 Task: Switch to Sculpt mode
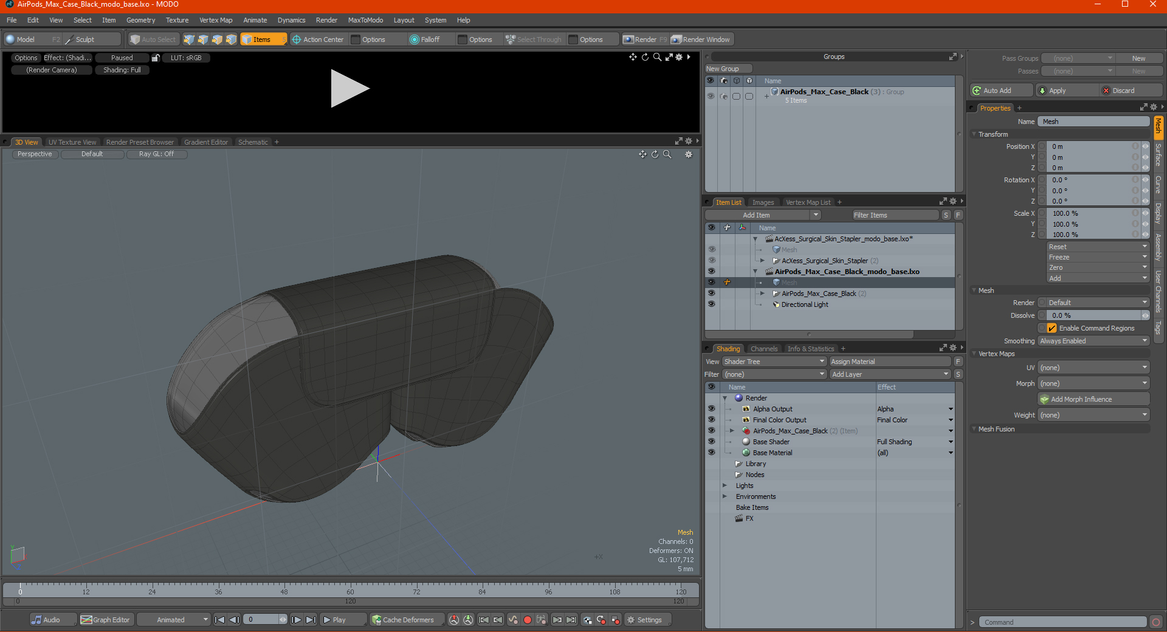point(92,39)
